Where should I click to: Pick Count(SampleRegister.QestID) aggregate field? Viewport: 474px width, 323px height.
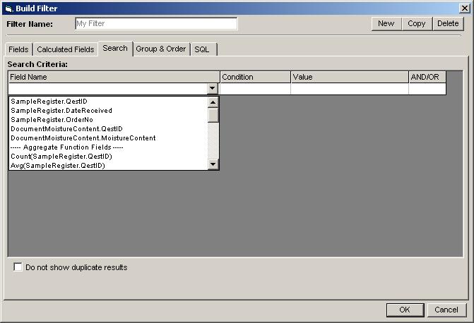pos(61,157)
